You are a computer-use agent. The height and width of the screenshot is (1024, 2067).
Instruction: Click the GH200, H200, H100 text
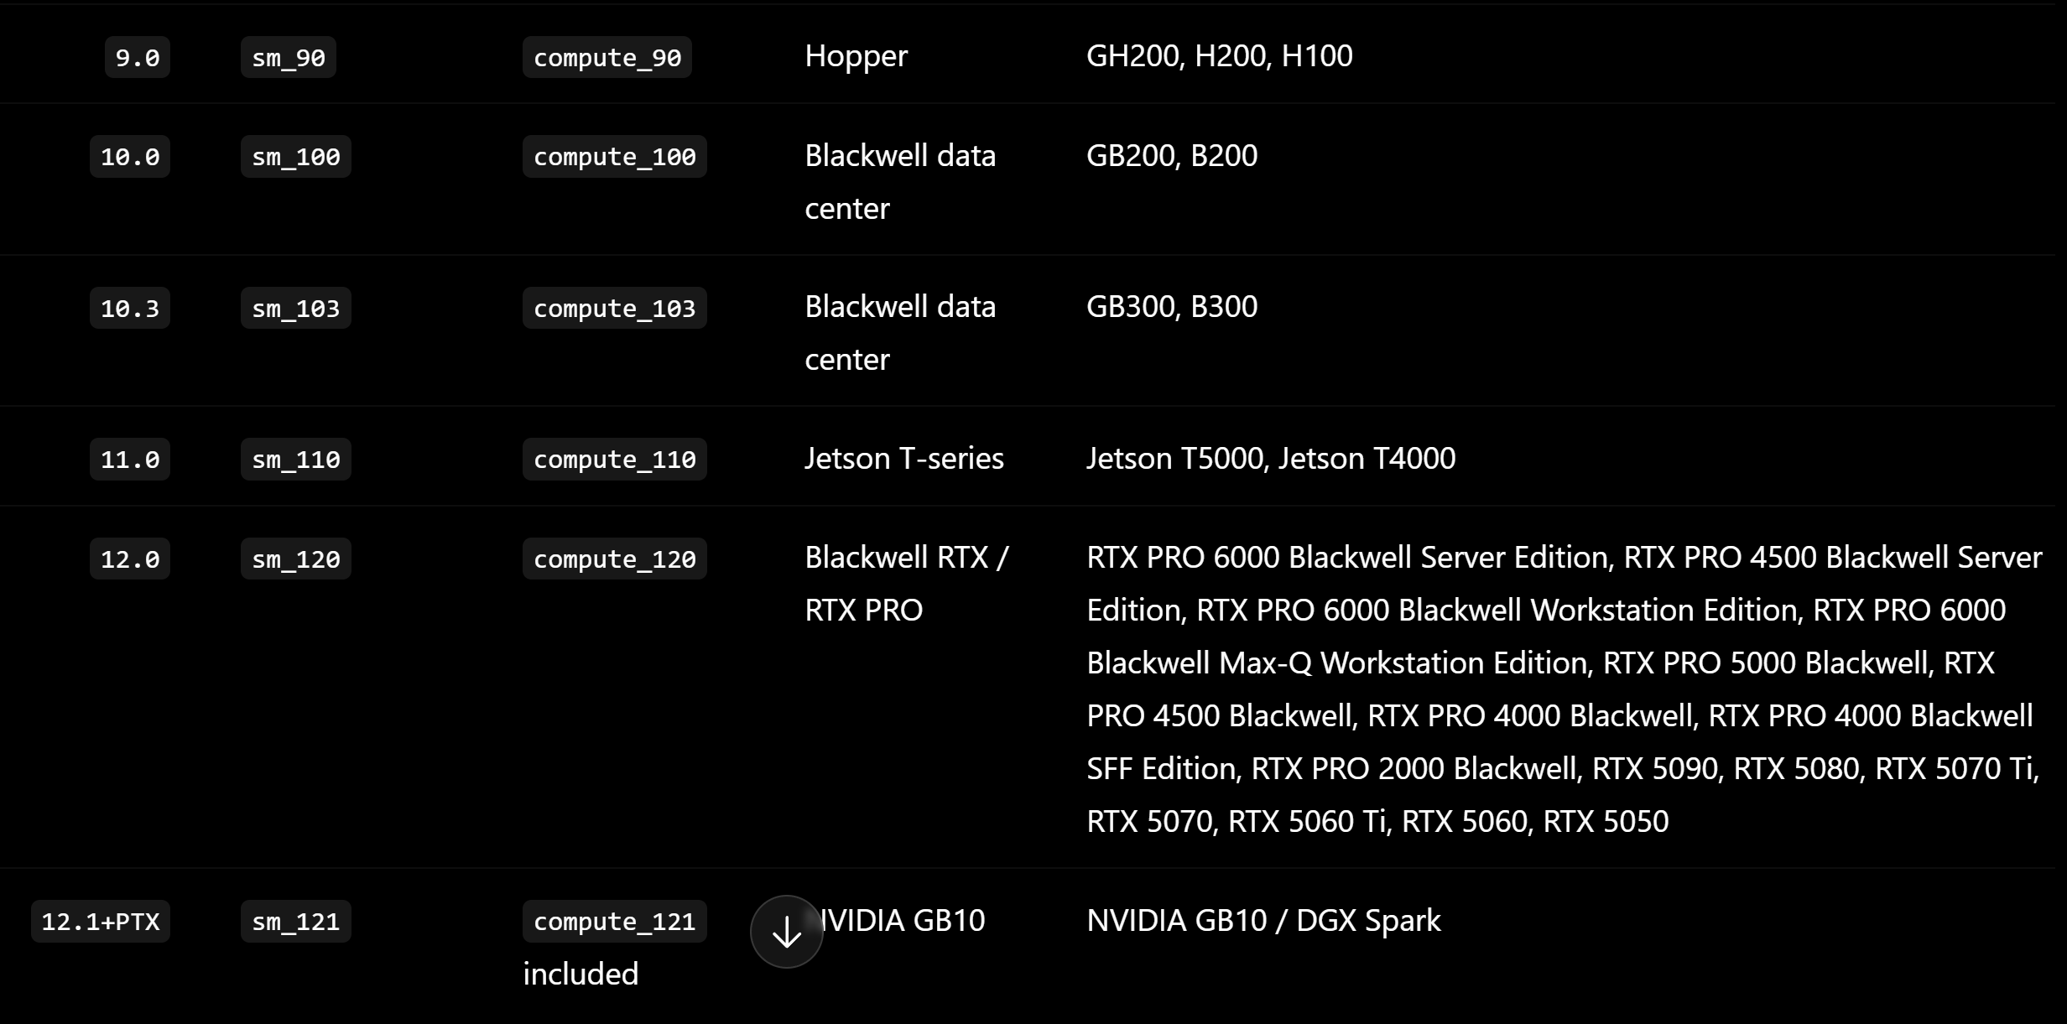click(x=1219, y=56)
